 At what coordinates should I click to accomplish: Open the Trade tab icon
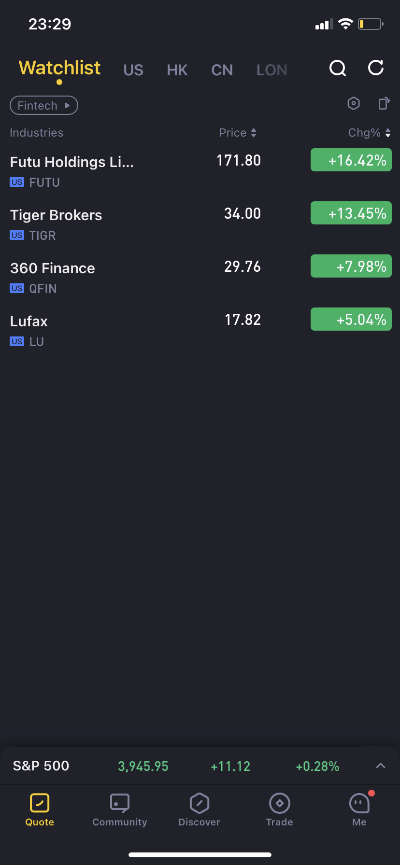[279, 804]
